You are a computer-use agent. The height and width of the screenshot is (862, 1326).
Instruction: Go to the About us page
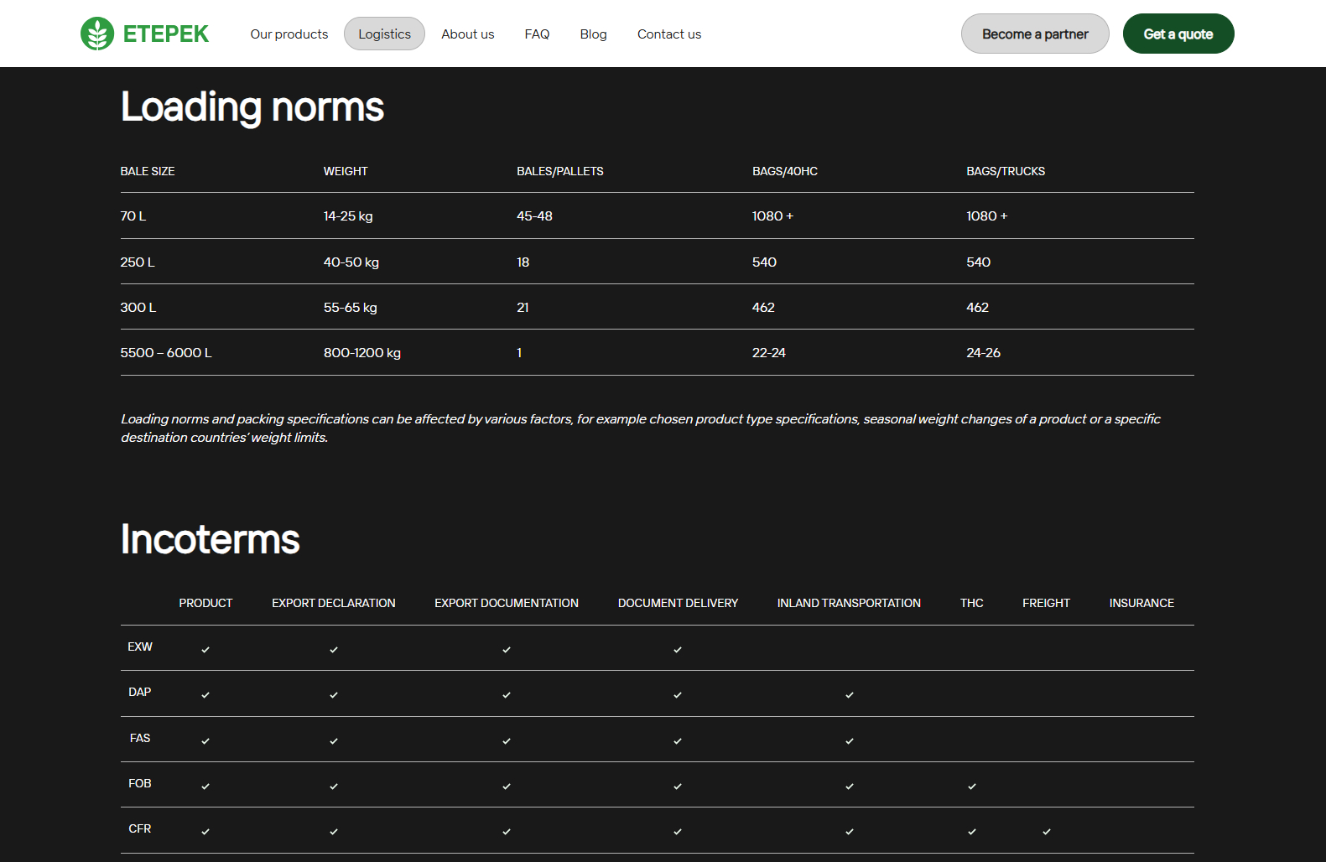coord(468,34)
